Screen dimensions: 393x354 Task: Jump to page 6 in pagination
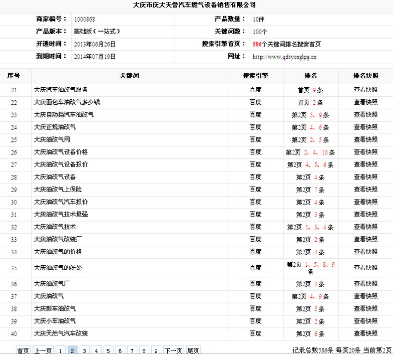[120, 350]
